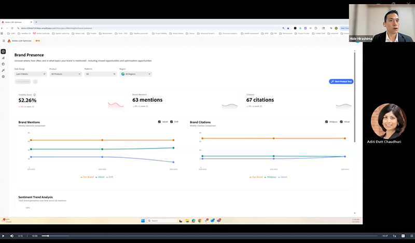This screenshot has width=415, height=243.
Task: Click the Start Product Tour button
Action: click(x=341, y=82)
